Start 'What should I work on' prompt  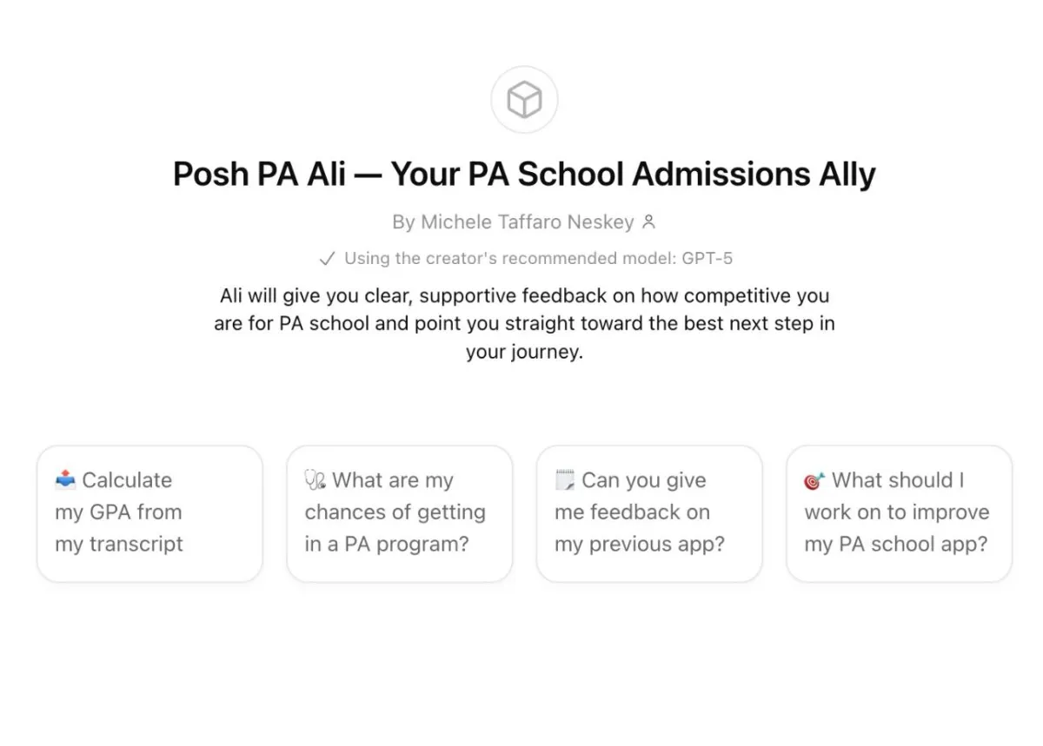(899, 512)
